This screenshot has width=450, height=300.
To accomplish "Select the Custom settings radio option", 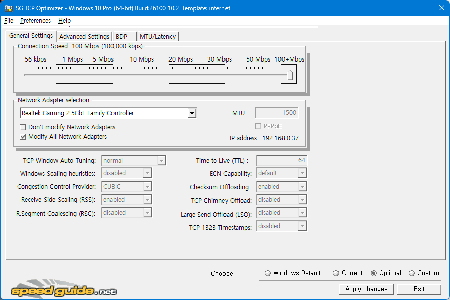I will (x=412, y=273).
